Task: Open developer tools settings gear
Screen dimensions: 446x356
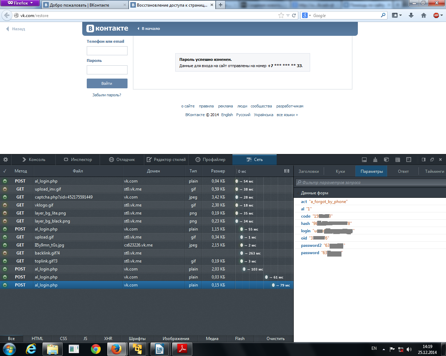Action: pos(6,160)
